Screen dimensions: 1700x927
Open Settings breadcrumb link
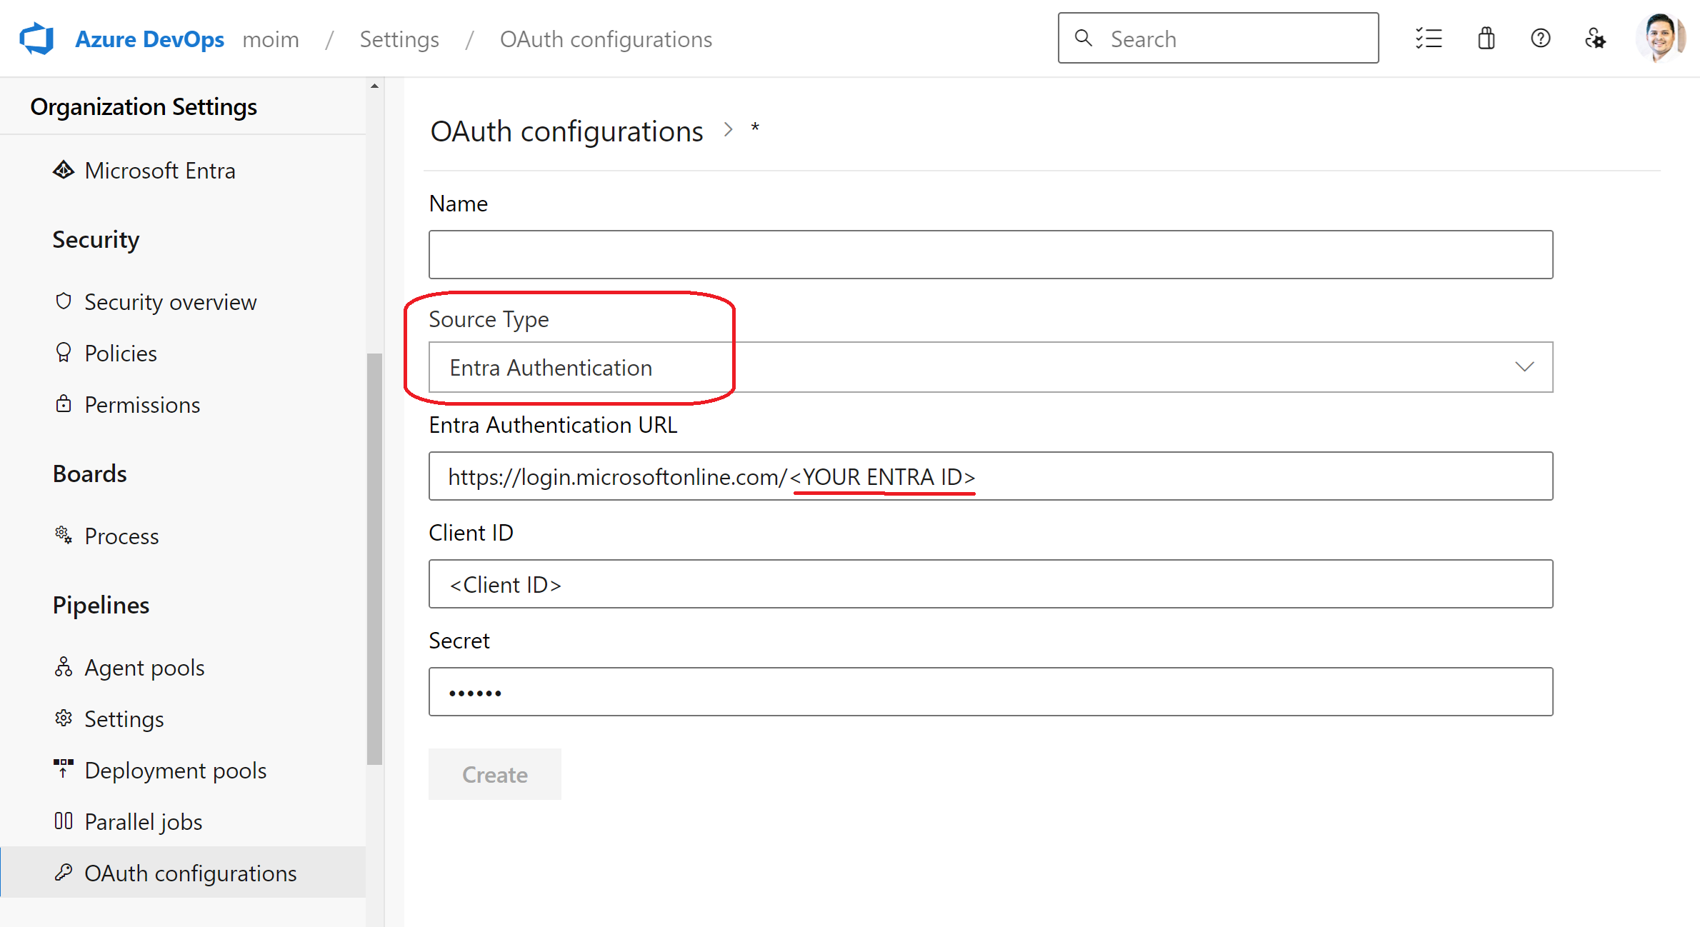coord(399,39)
